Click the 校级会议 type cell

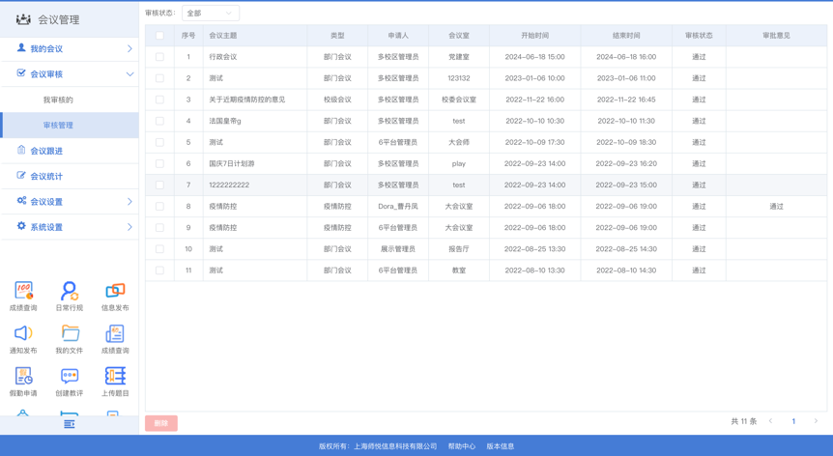pos(337,100)
